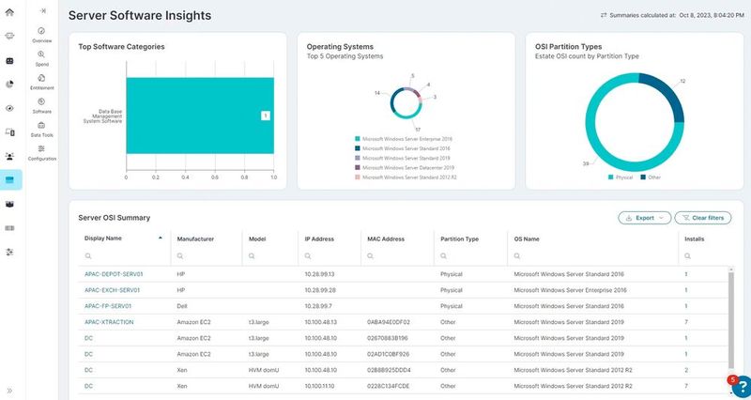
Task: Open the Entitlement section
Action: (x=41, y=82)
